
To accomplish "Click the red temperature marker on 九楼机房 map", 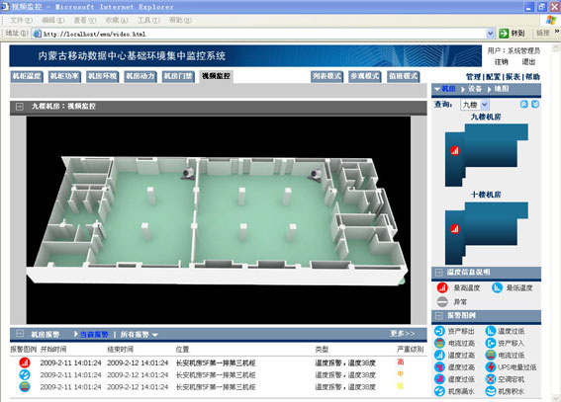I will (x=455, y=151).
